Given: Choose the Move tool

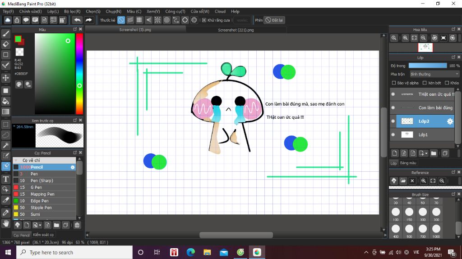Looking at the screenshot, I should pyautogui.click(x=5, y=78).
